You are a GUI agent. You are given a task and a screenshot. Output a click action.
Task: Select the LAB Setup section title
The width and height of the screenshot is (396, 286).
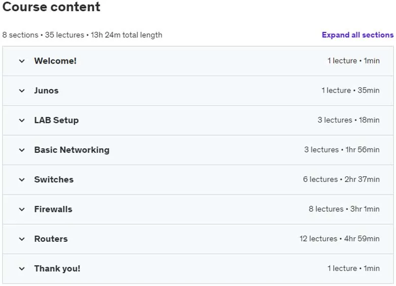56,120
